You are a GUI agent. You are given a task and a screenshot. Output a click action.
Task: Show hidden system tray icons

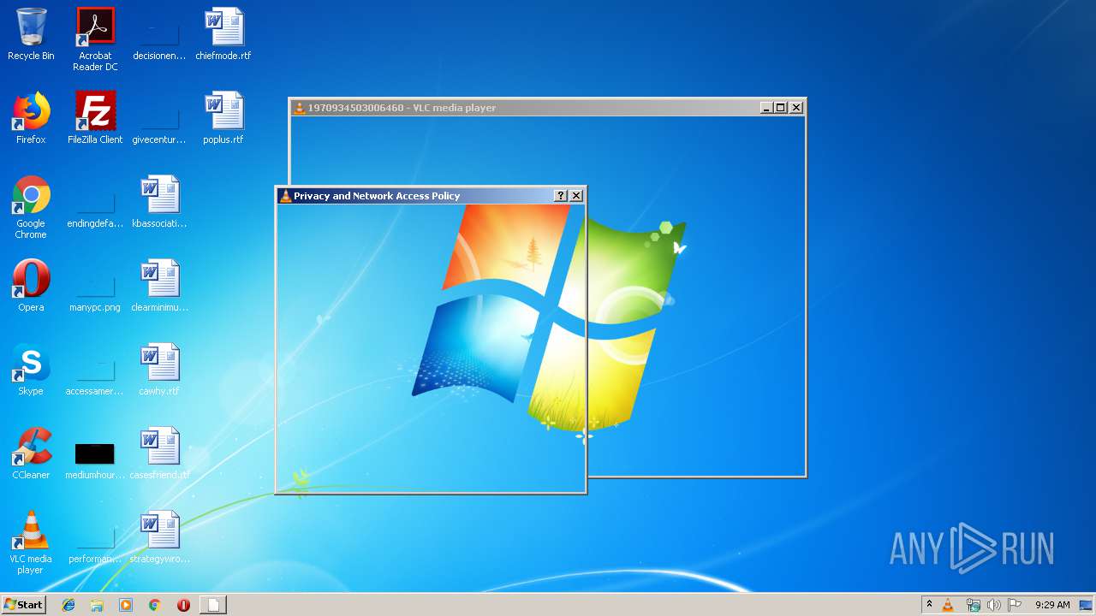(x=929, y=605)
